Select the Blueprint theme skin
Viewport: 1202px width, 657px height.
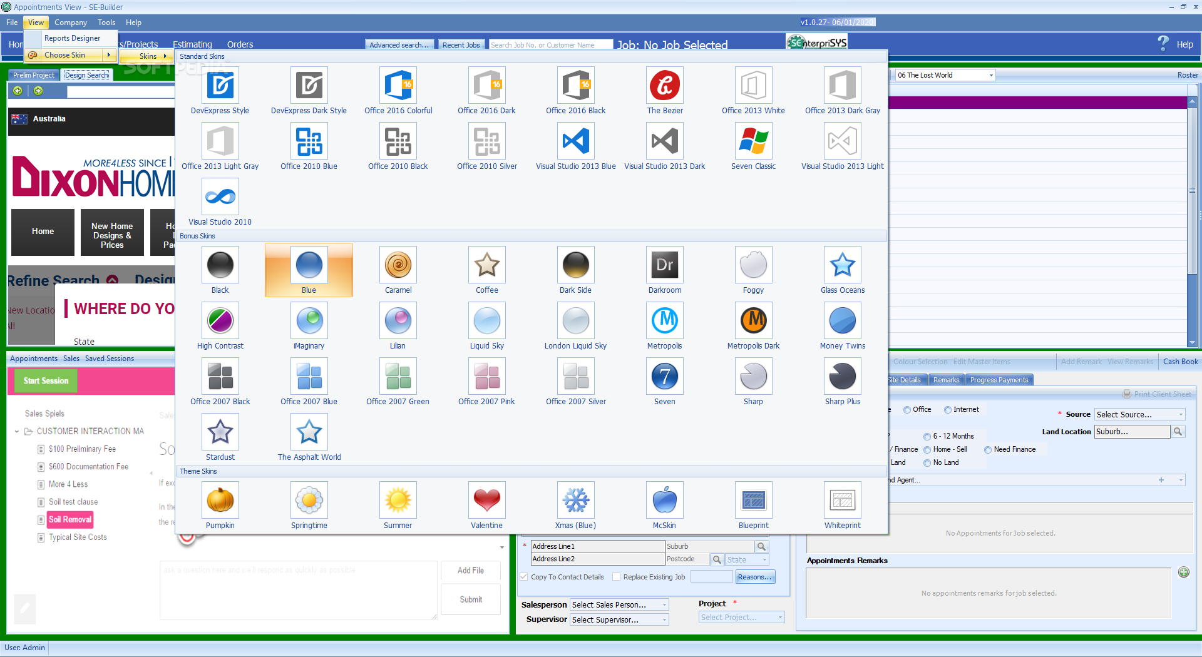point(754,501)
